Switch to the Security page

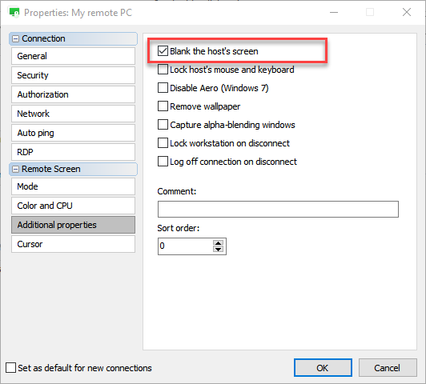pos(73,75)
